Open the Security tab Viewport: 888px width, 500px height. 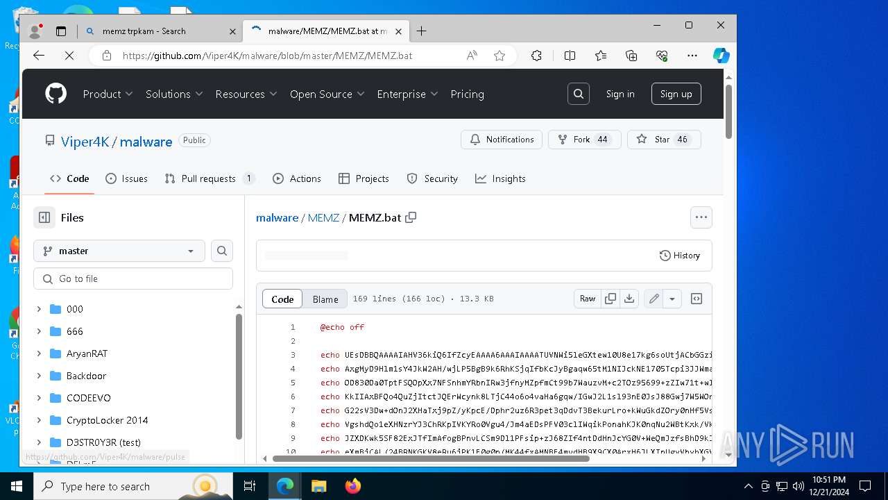[432, 178]
